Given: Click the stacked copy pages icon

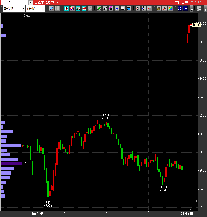Looking at the screenshot, I should (123, 9).
